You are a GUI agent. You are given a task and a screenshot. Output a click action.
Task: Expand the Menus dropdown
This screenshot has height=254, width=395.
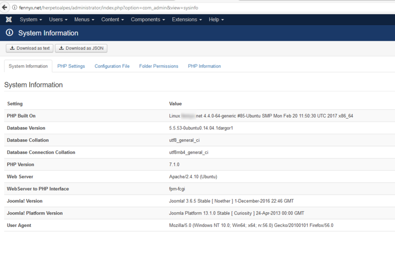click(x=84, y=19)
